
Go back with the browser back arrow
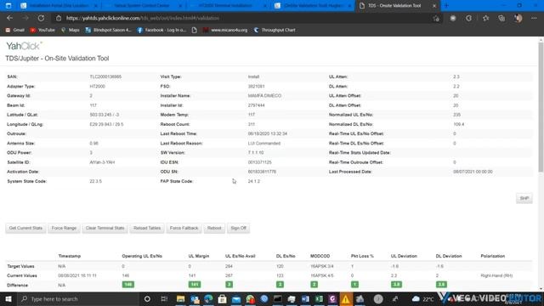[9, 18]
